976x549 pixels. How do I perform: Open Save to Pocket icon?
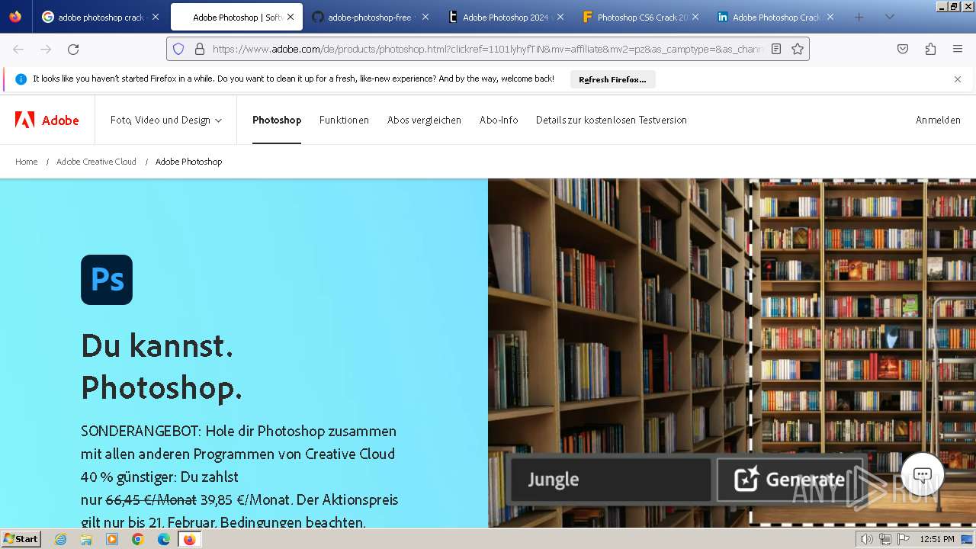pos(903,49)
